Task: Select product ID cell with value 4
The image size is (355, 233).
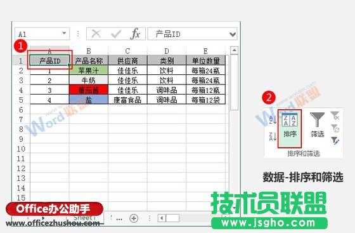Action: tap(49, 100)
